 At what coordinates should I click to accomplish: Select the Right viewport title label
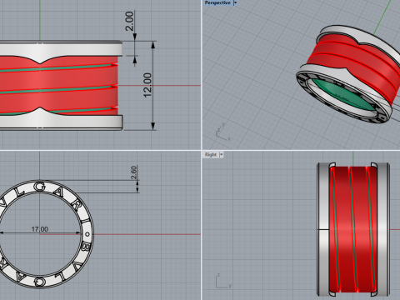pyautogui.click(x=211, y=155)
